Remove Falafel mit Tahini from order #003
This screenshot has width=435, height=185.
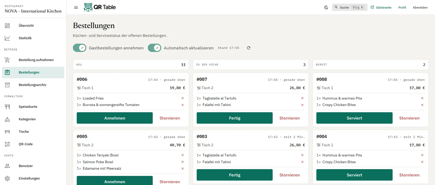[x=302, y=162]
